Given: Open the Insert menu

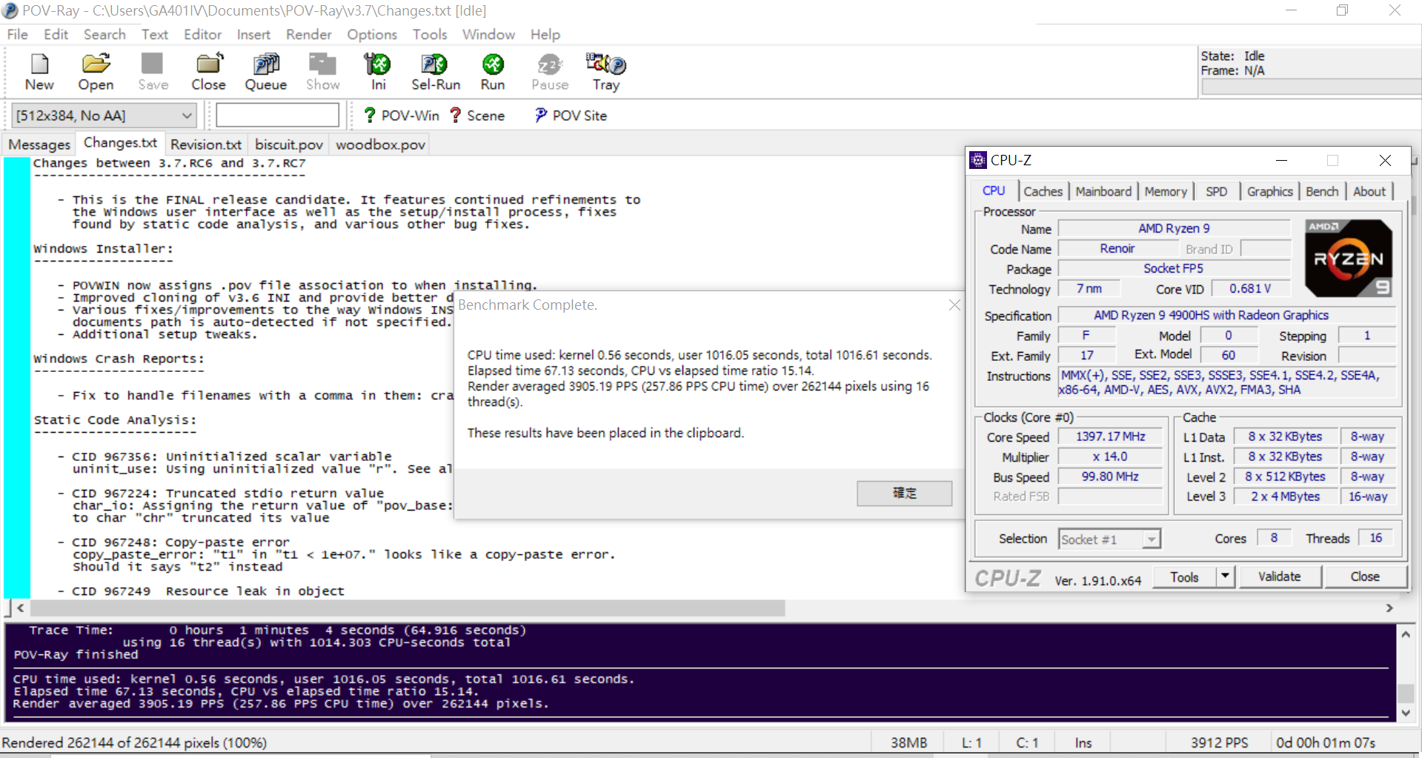Looking at the screenshot, I should [x=253, y=34].
